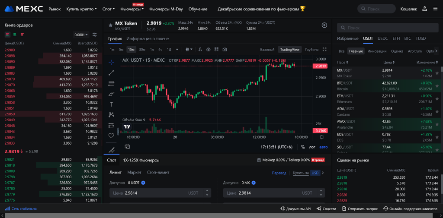The image size is (443, 218).
Task: Click the heart favorites drawing icon
Action: point(111,136)
